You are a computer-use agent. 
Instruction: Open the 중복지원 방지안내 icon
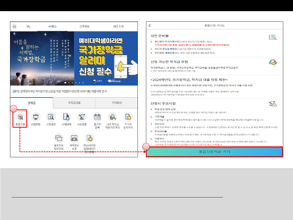pyautogui.click(x=59, y=138)
